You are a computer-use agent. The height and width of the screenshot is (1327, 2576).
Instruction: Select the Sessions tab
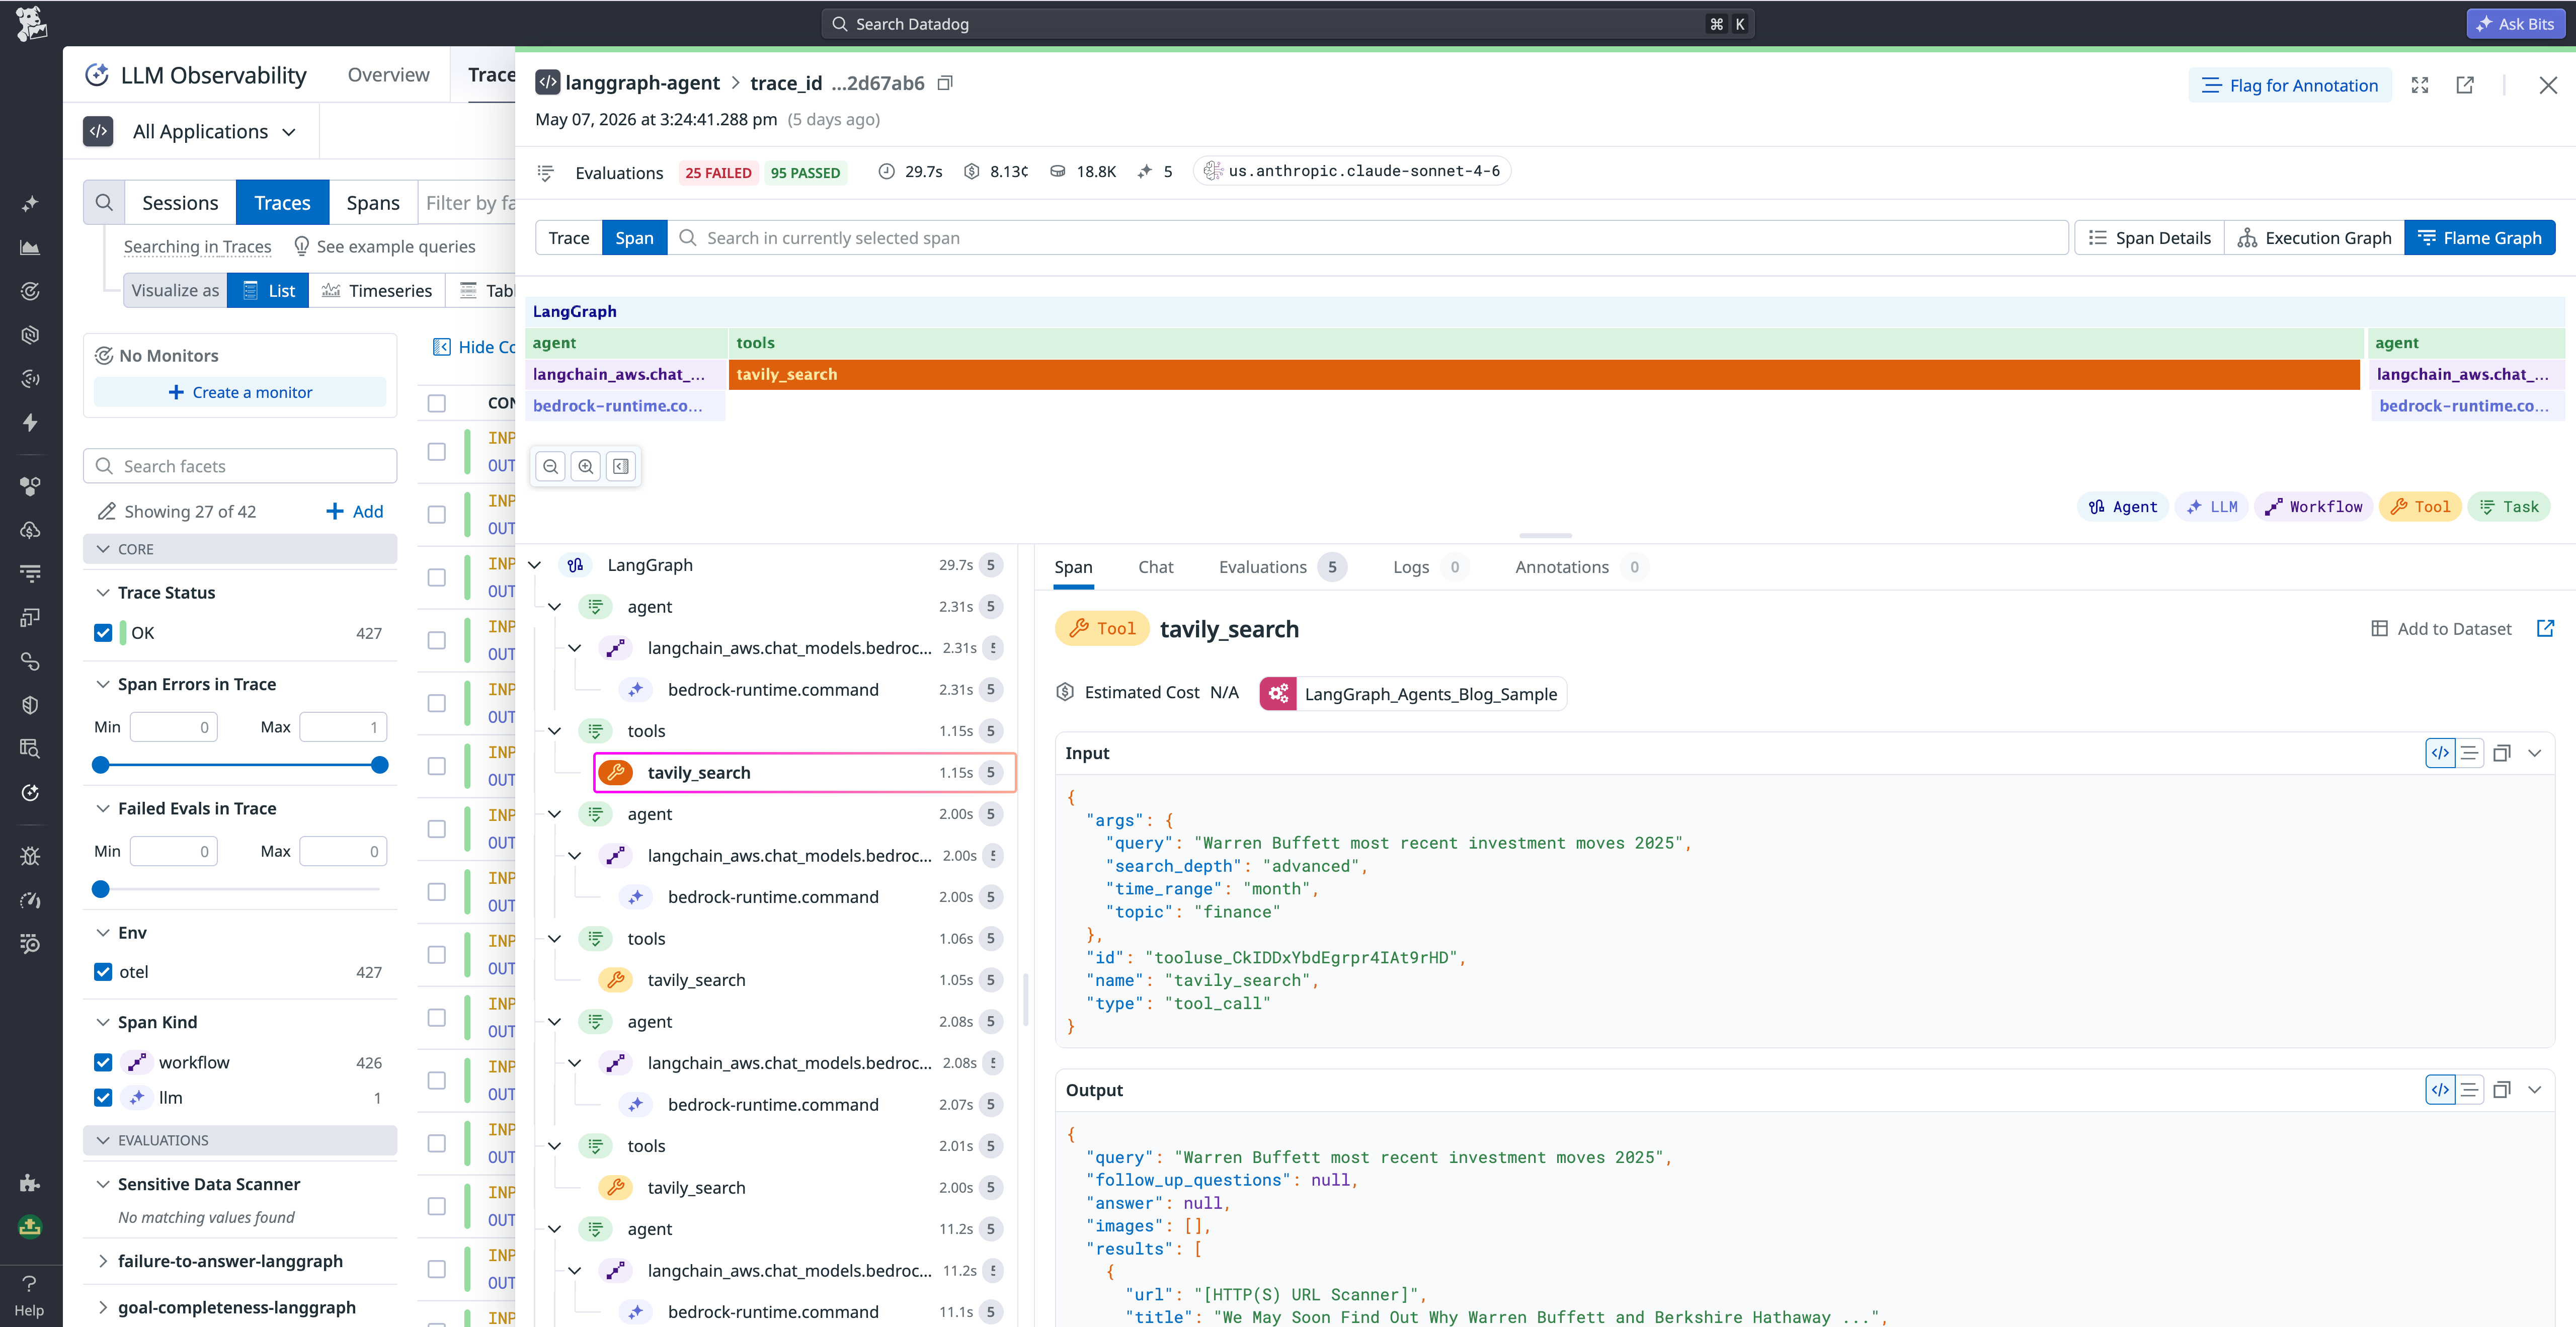pyautogui.click(x=180, y=203)
